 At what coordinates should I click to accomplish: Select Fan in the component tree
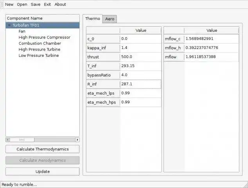point(22,31)
